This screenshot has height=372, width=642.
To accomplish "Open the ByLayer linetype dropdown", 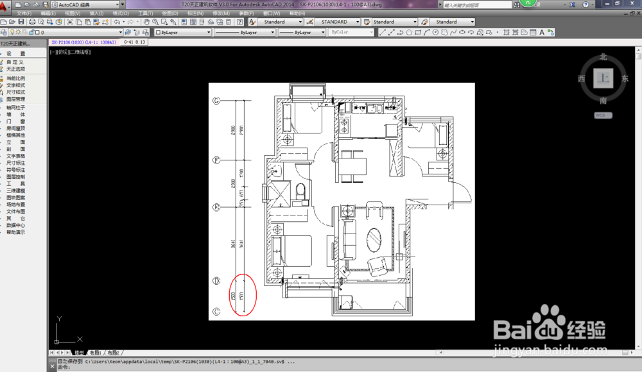I will 245,32.
